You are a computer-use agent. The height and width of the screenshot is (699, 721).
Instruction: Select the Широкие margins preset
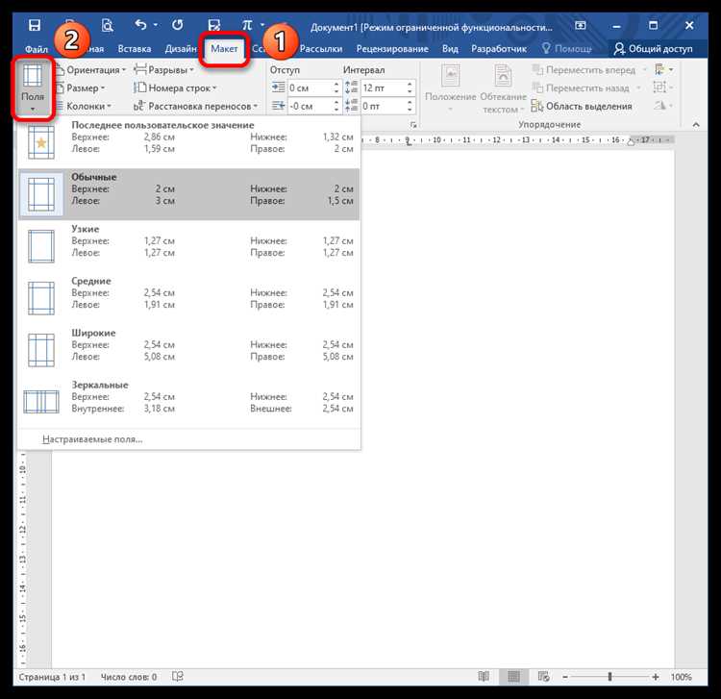pos(189,350)
